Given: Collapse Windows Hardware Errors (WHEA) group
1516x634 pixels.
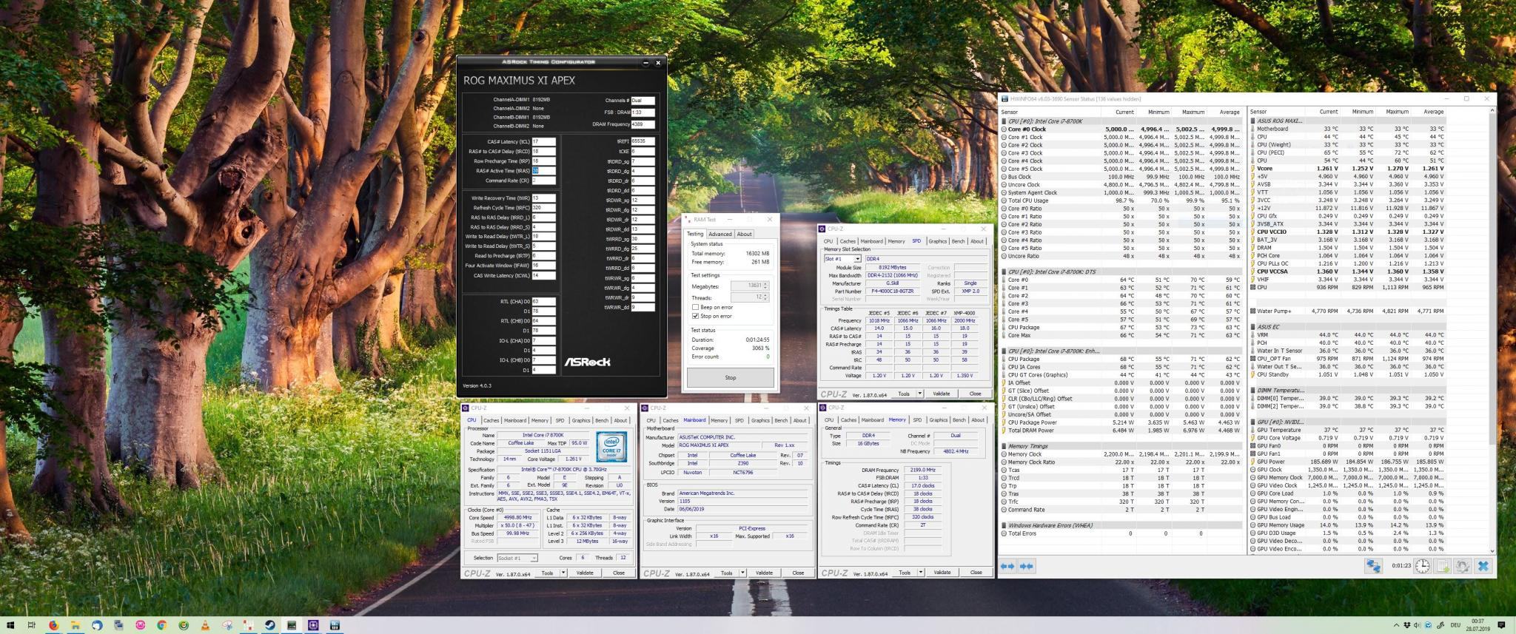Looking at the screenshot, I should pos(1004,525).
